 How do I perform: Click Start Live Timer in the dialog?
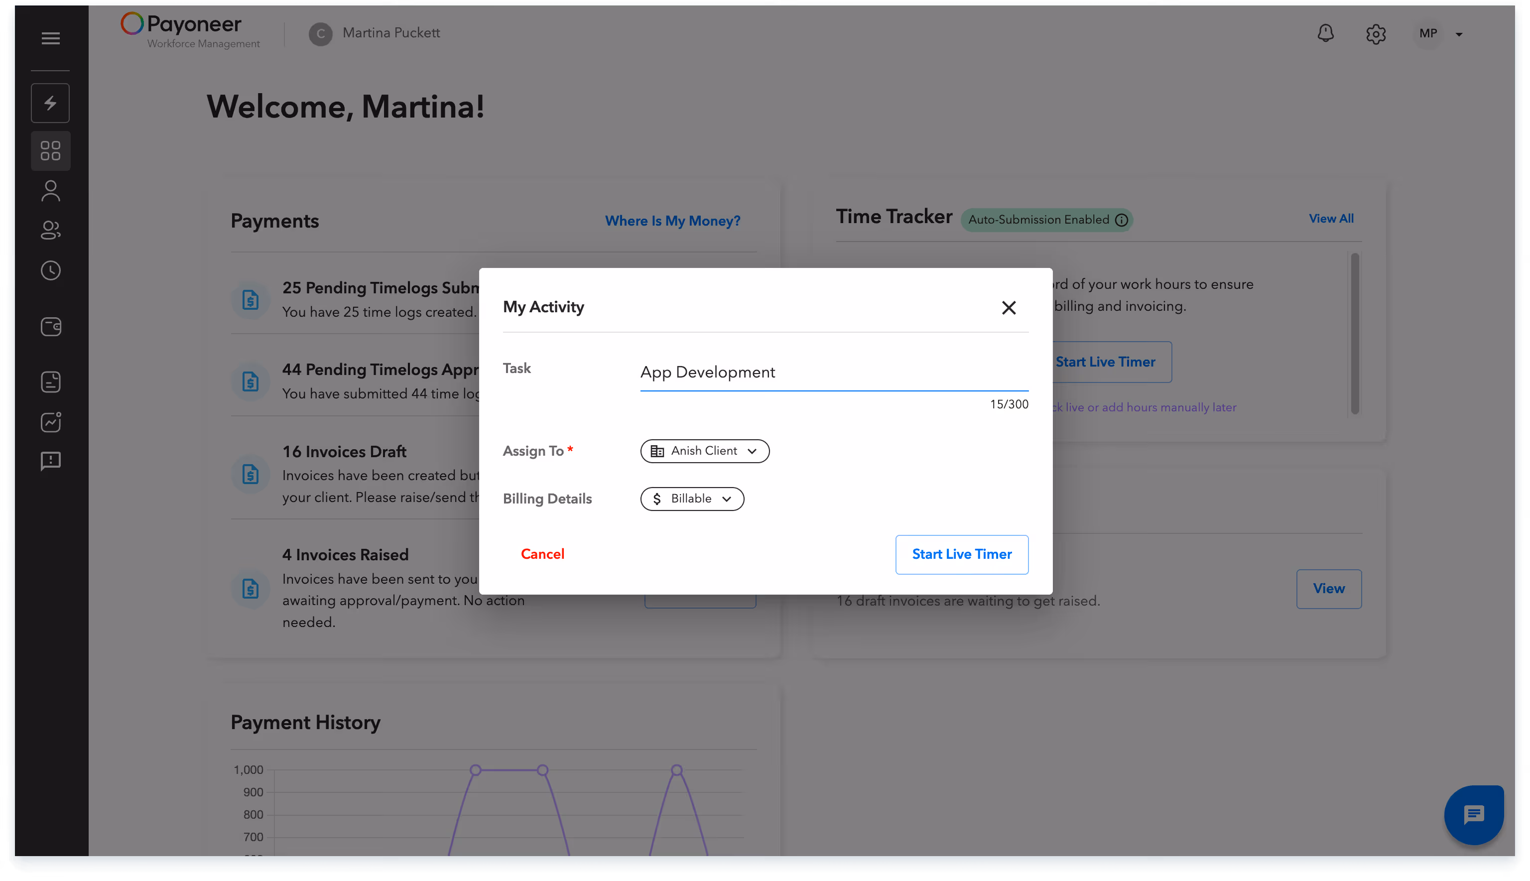pyautogui.click(x=961, y=554)
